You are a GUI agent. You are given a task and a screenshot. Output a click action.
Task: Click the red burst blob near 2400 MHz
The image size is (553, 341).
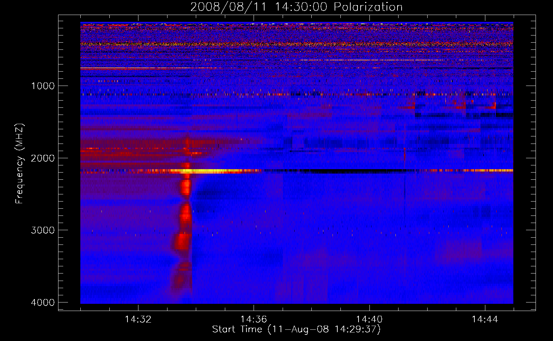click(186, 187)
